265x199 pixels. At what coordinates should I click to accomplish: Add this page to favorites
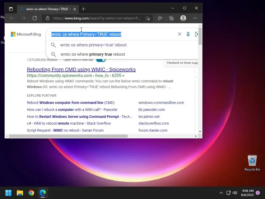[148, 18]
